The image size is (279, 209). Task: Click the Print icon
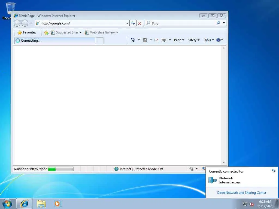coord(164,40)
